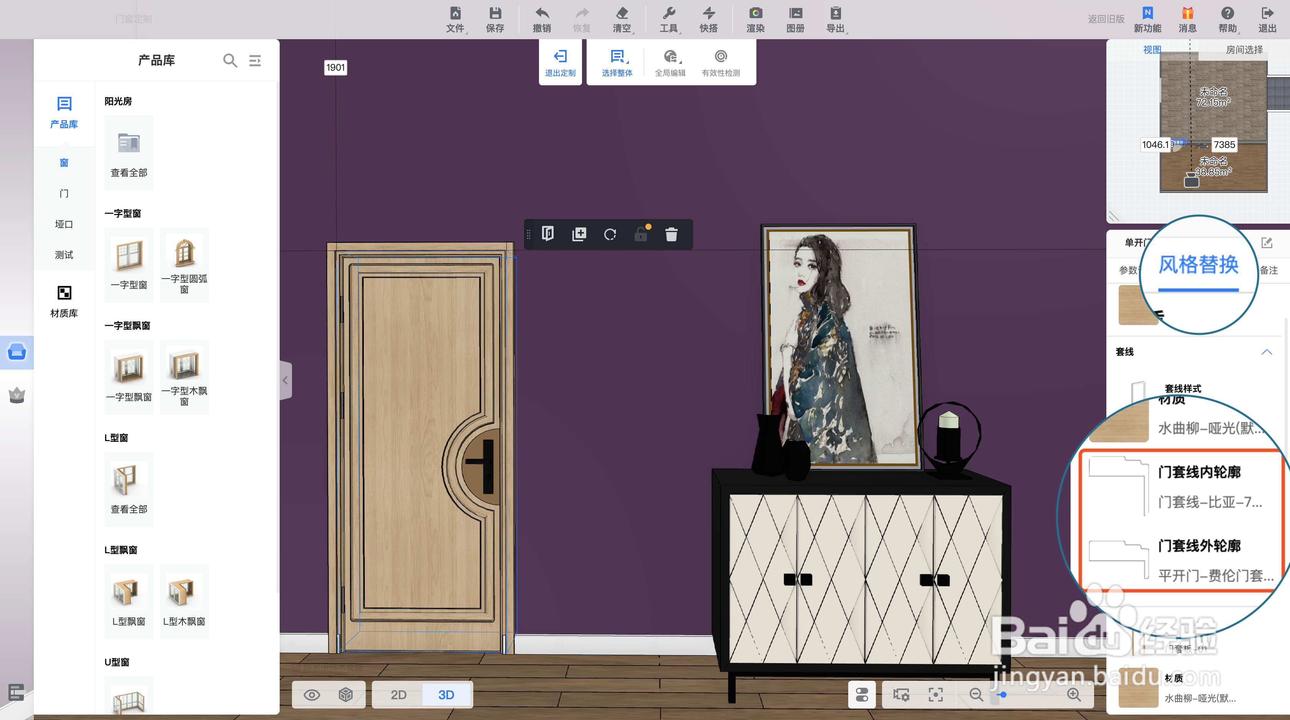Open the 文件 file menu dropdown

coord(455,19)
